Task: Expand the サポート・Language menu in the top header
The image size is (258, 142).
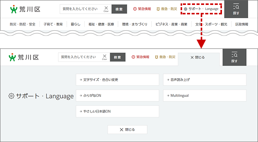Action: click(x=201, y=9)
